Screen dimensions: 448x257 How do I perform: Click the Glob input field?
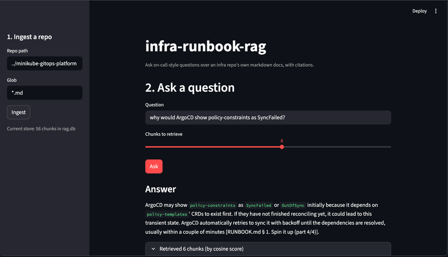point(44,93)
